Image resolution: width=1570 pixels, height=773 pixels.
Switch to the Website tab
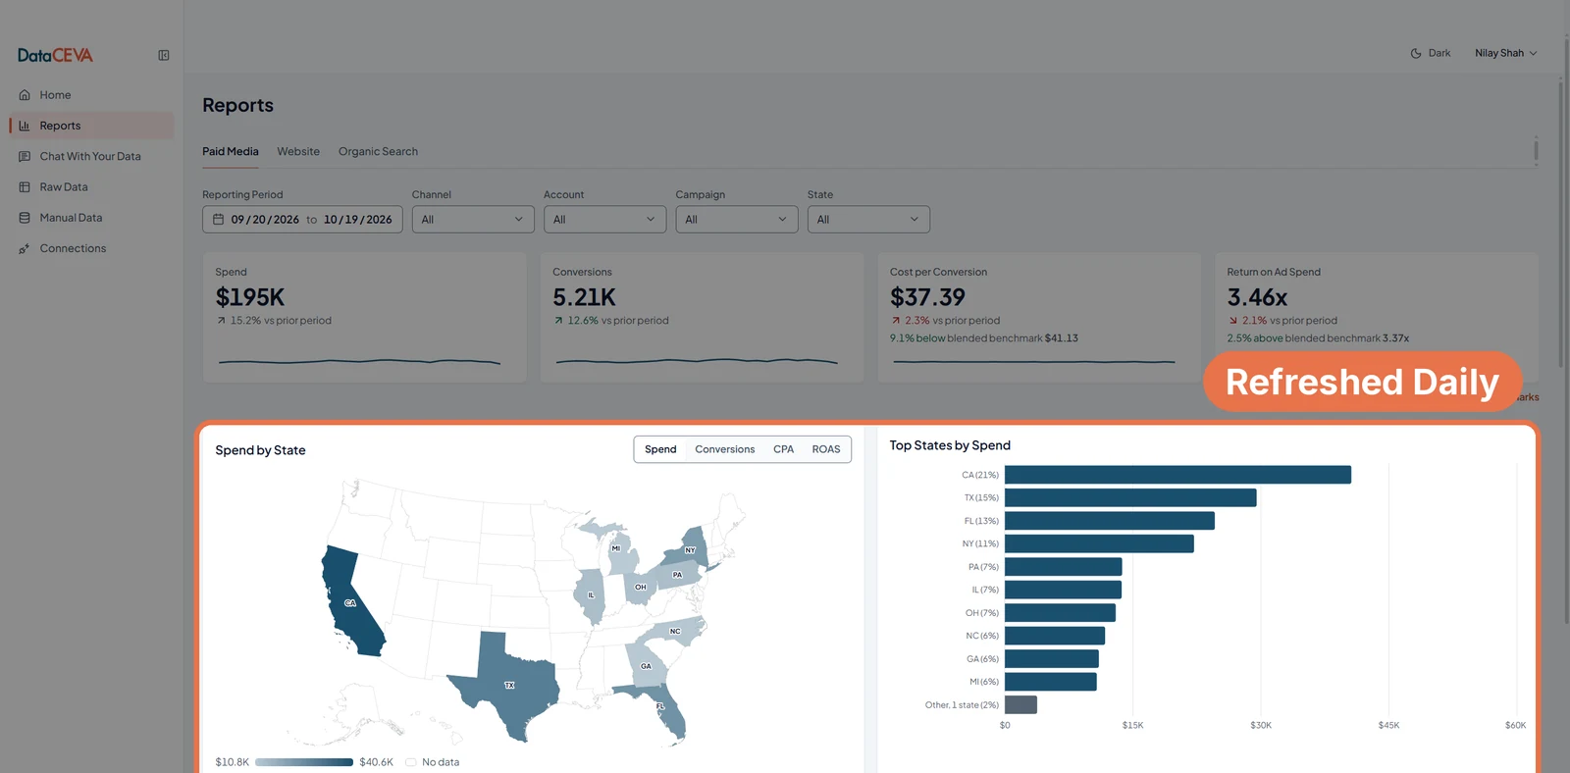pos(298,152)
